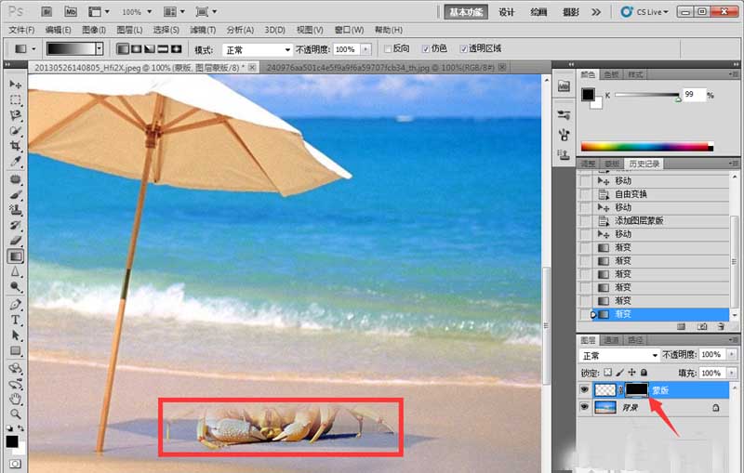Image resolution: width=744 pixels, height=473 pixels.
Task: Uncheck the 仿色 dither checkbox
Action: (x=426, y=49)
